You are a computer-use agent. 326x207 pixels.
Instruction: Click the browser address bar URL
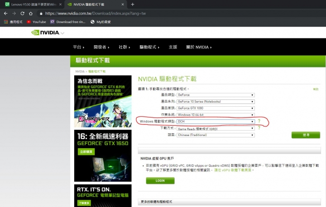click(x=96, y=14)
